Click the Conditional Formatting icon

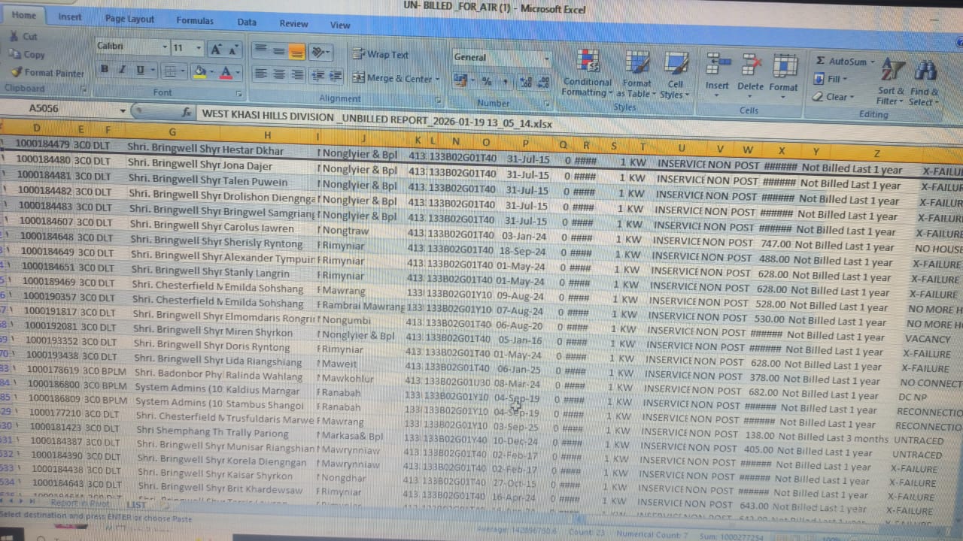coord(588,62)
